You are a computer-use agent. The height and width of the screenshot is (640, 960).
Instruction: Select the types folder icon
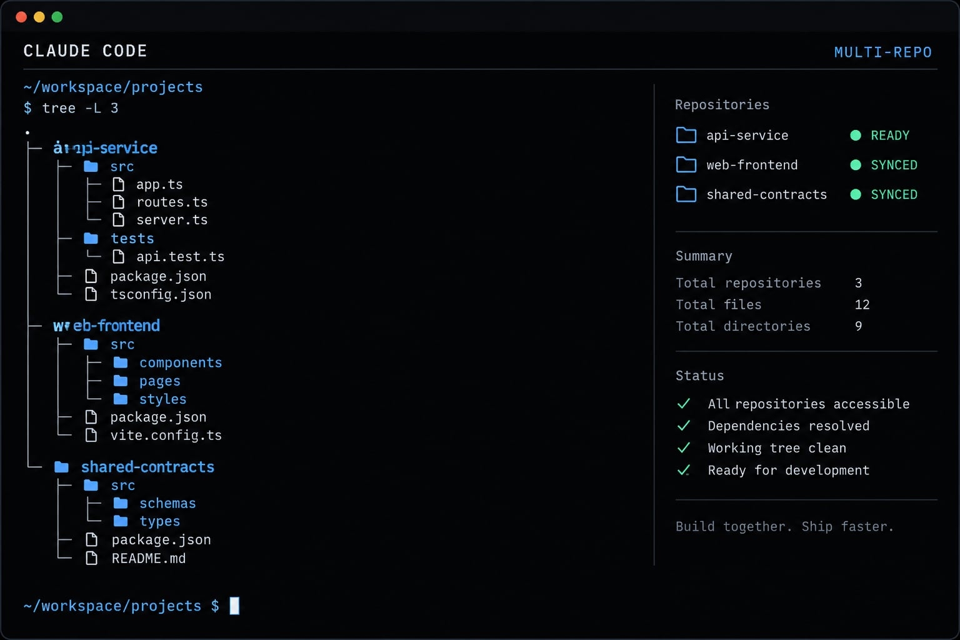click(x=121, y=521)
